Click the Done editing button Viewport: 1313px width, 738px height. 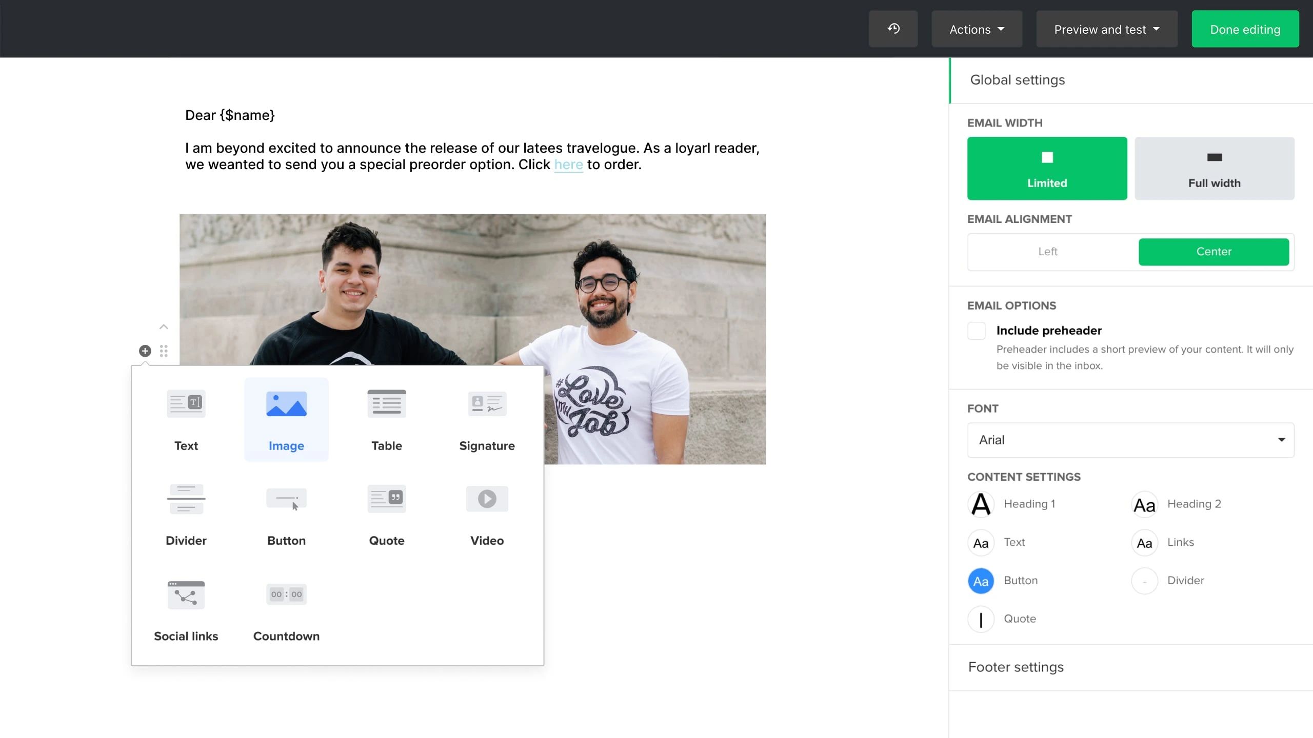point(1245,29)
